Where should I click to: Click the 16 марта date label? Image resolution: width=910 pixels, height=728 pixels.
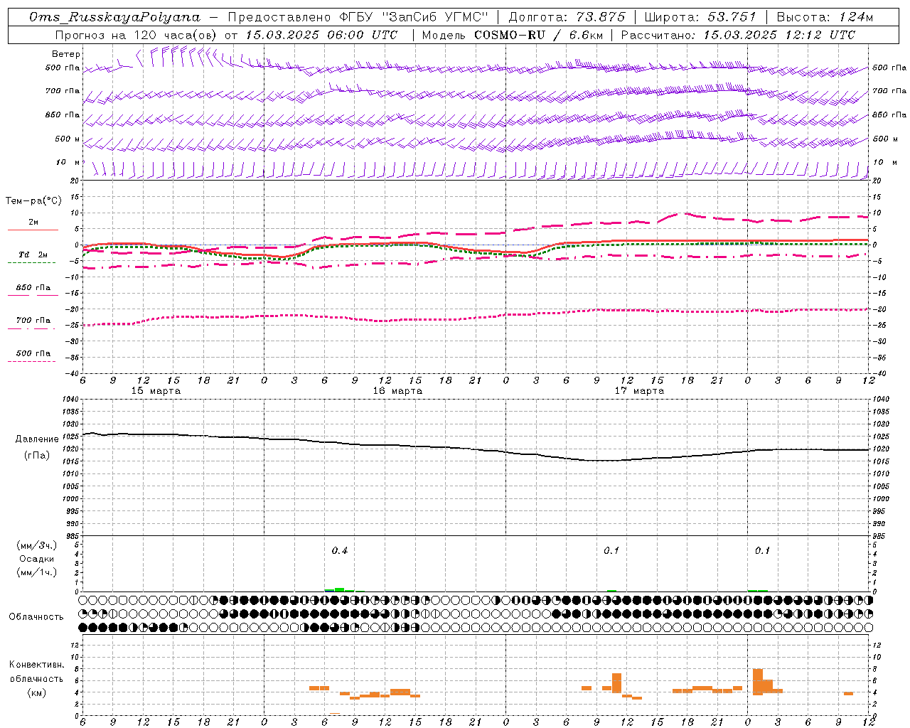[x=397, y=391]
